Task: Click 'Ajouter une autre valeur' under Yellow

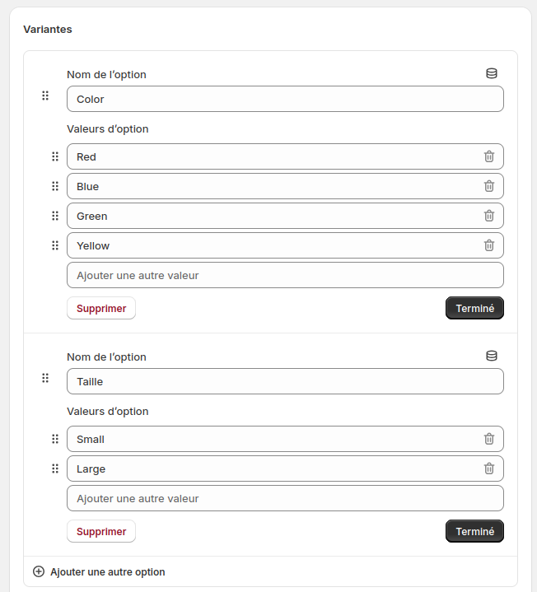Action: click(x=285, y=275)
